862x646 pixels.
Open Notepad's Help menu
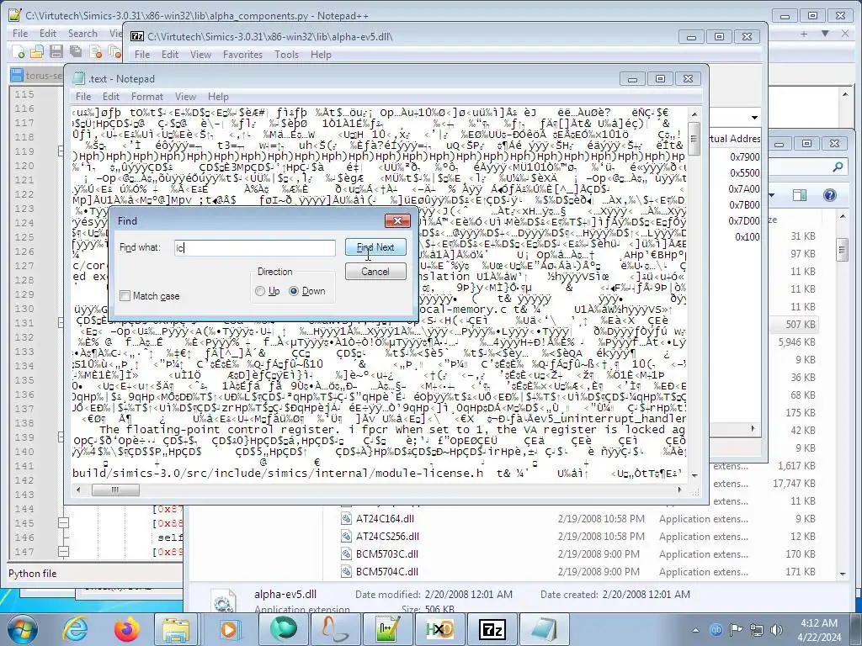coord(218,97)
